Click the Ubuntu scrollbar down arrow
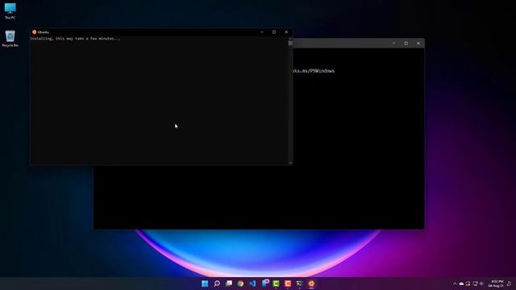Viewport: 516px width, 290px height. pyautogui.click(x=290, y=163)
